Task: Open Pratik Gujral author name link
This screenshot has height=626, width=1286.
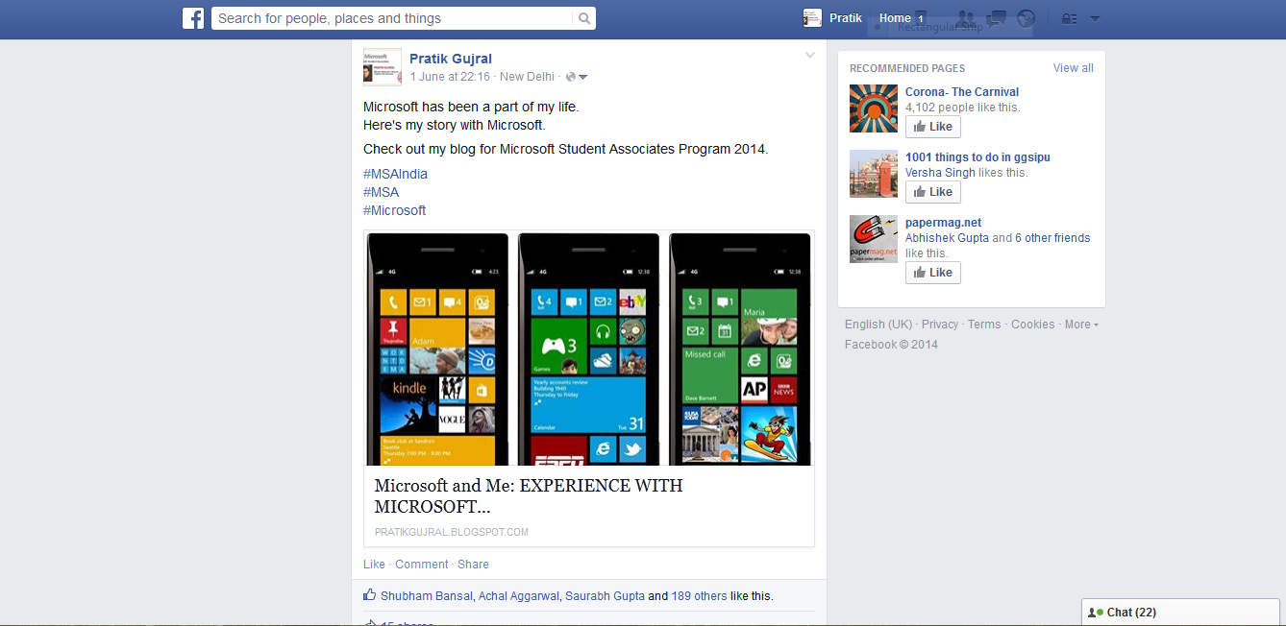Action: [451, 59]
